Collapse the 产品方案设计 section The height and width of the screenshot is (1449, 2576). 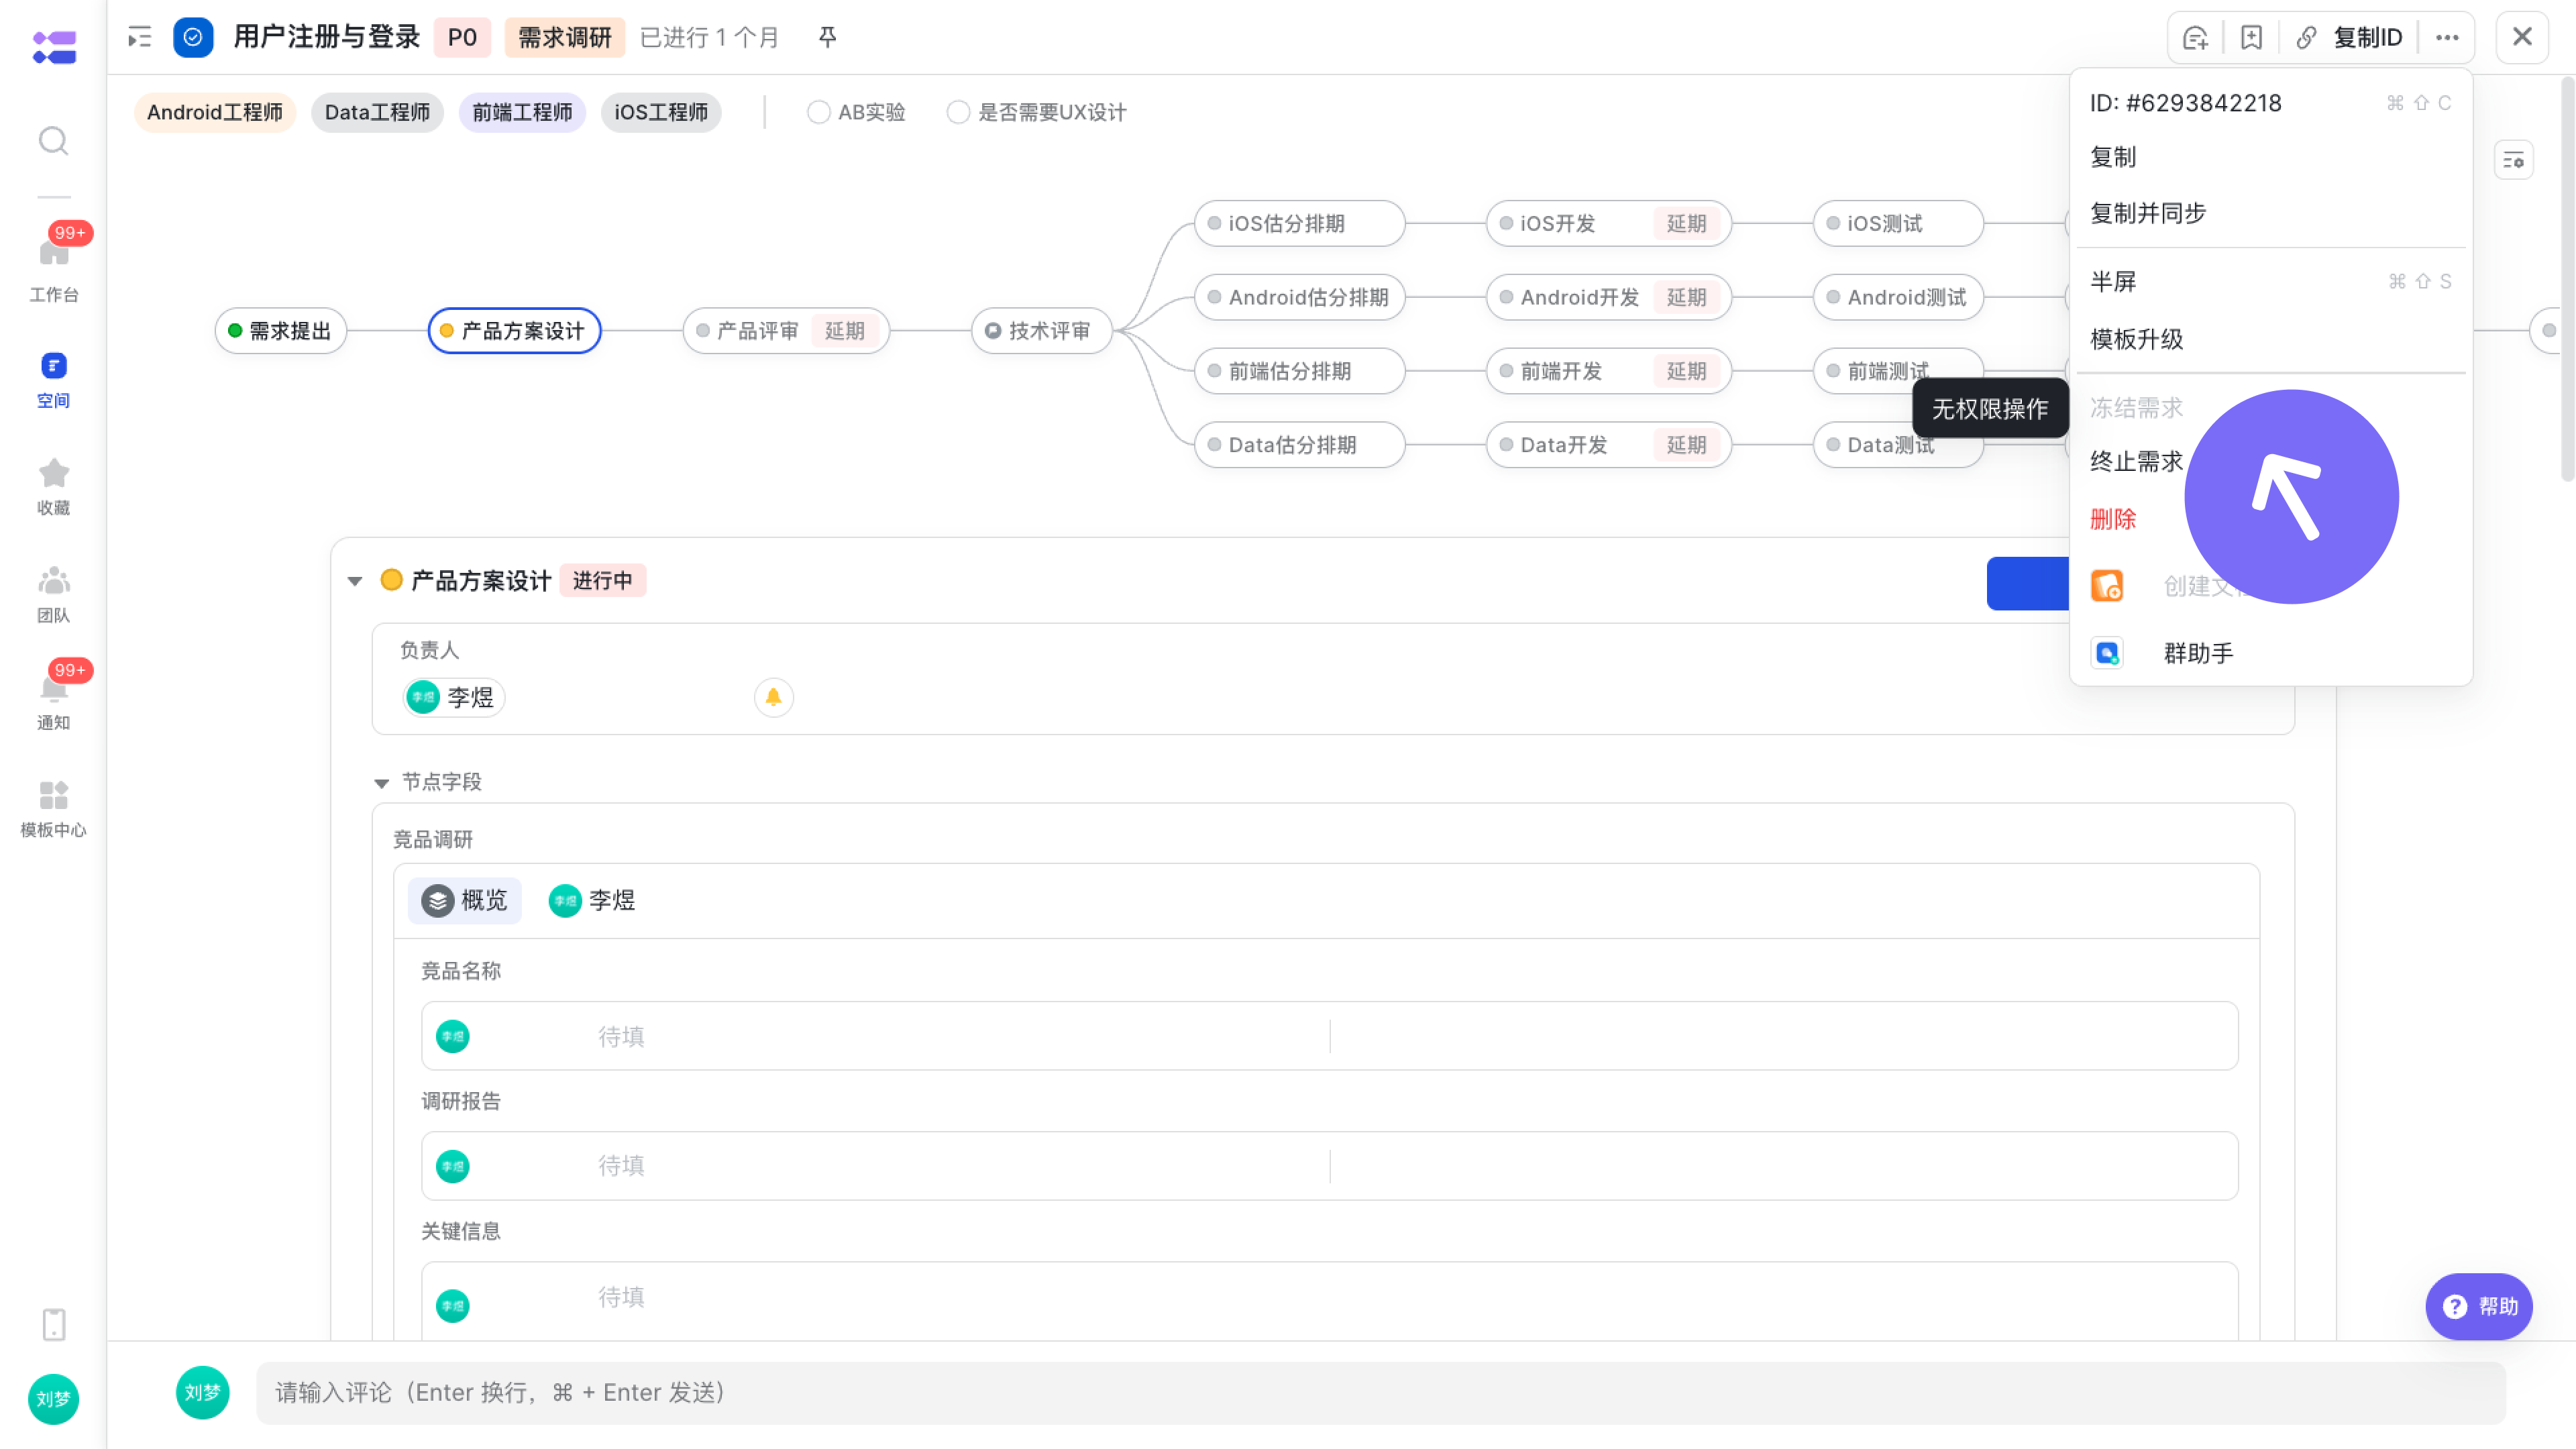(355, 581)
